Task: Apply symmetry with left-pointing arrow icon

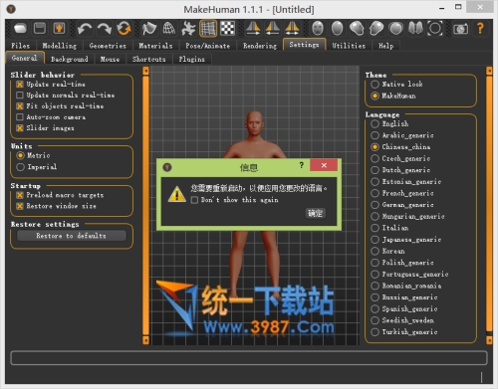Action: coord(273,29)
